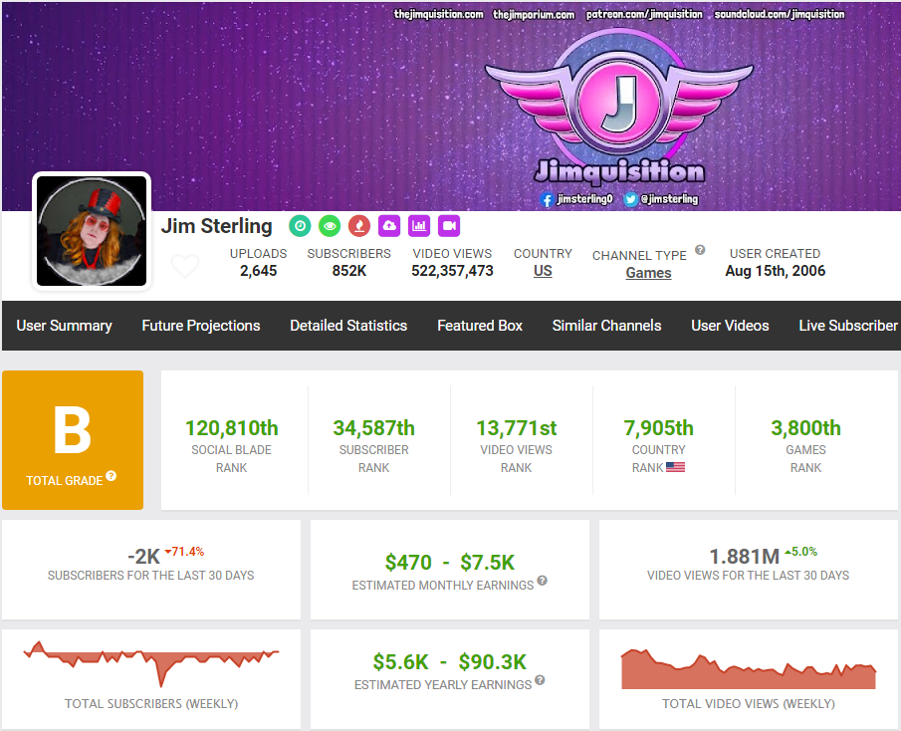901x731 pixels.
Task: Click the red flame badge icon
Action: click(359, 226)
